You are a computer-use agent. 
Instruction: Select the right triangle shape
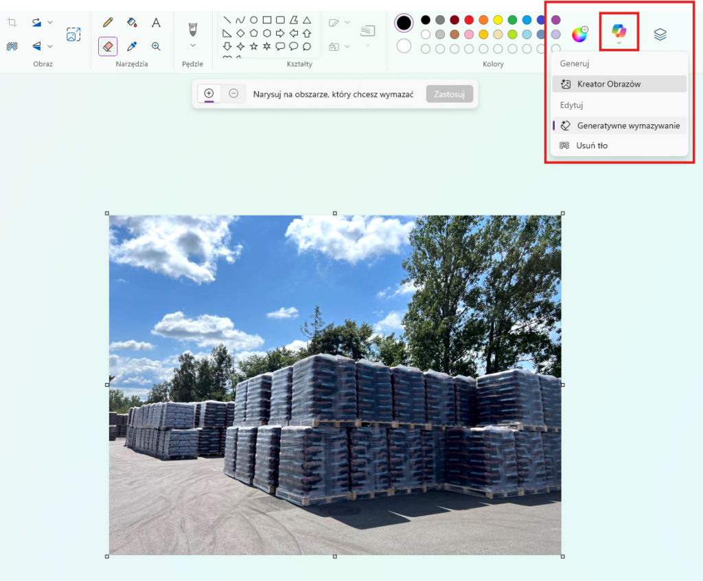(227, 33)
